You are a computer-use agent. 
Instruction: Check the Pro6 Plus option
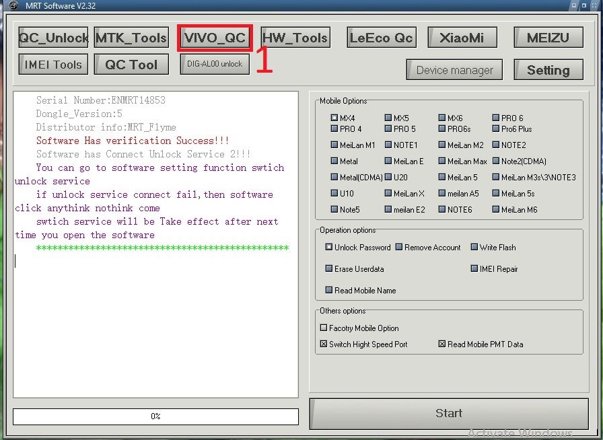[496, 129]
